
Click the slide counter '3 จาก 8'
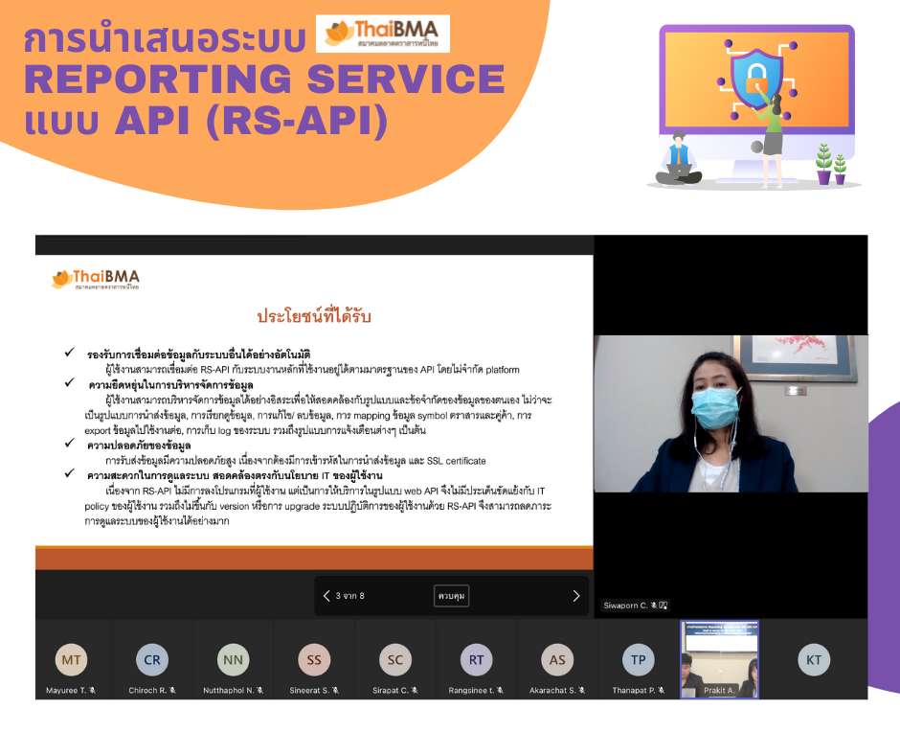(x=350, y=595)
